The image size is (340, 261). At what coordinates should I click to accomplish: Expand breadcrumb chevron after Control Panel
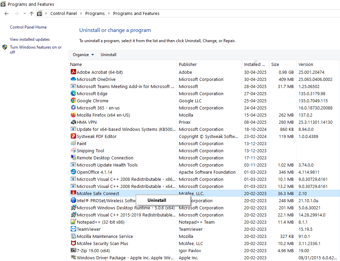pos(81,14)
